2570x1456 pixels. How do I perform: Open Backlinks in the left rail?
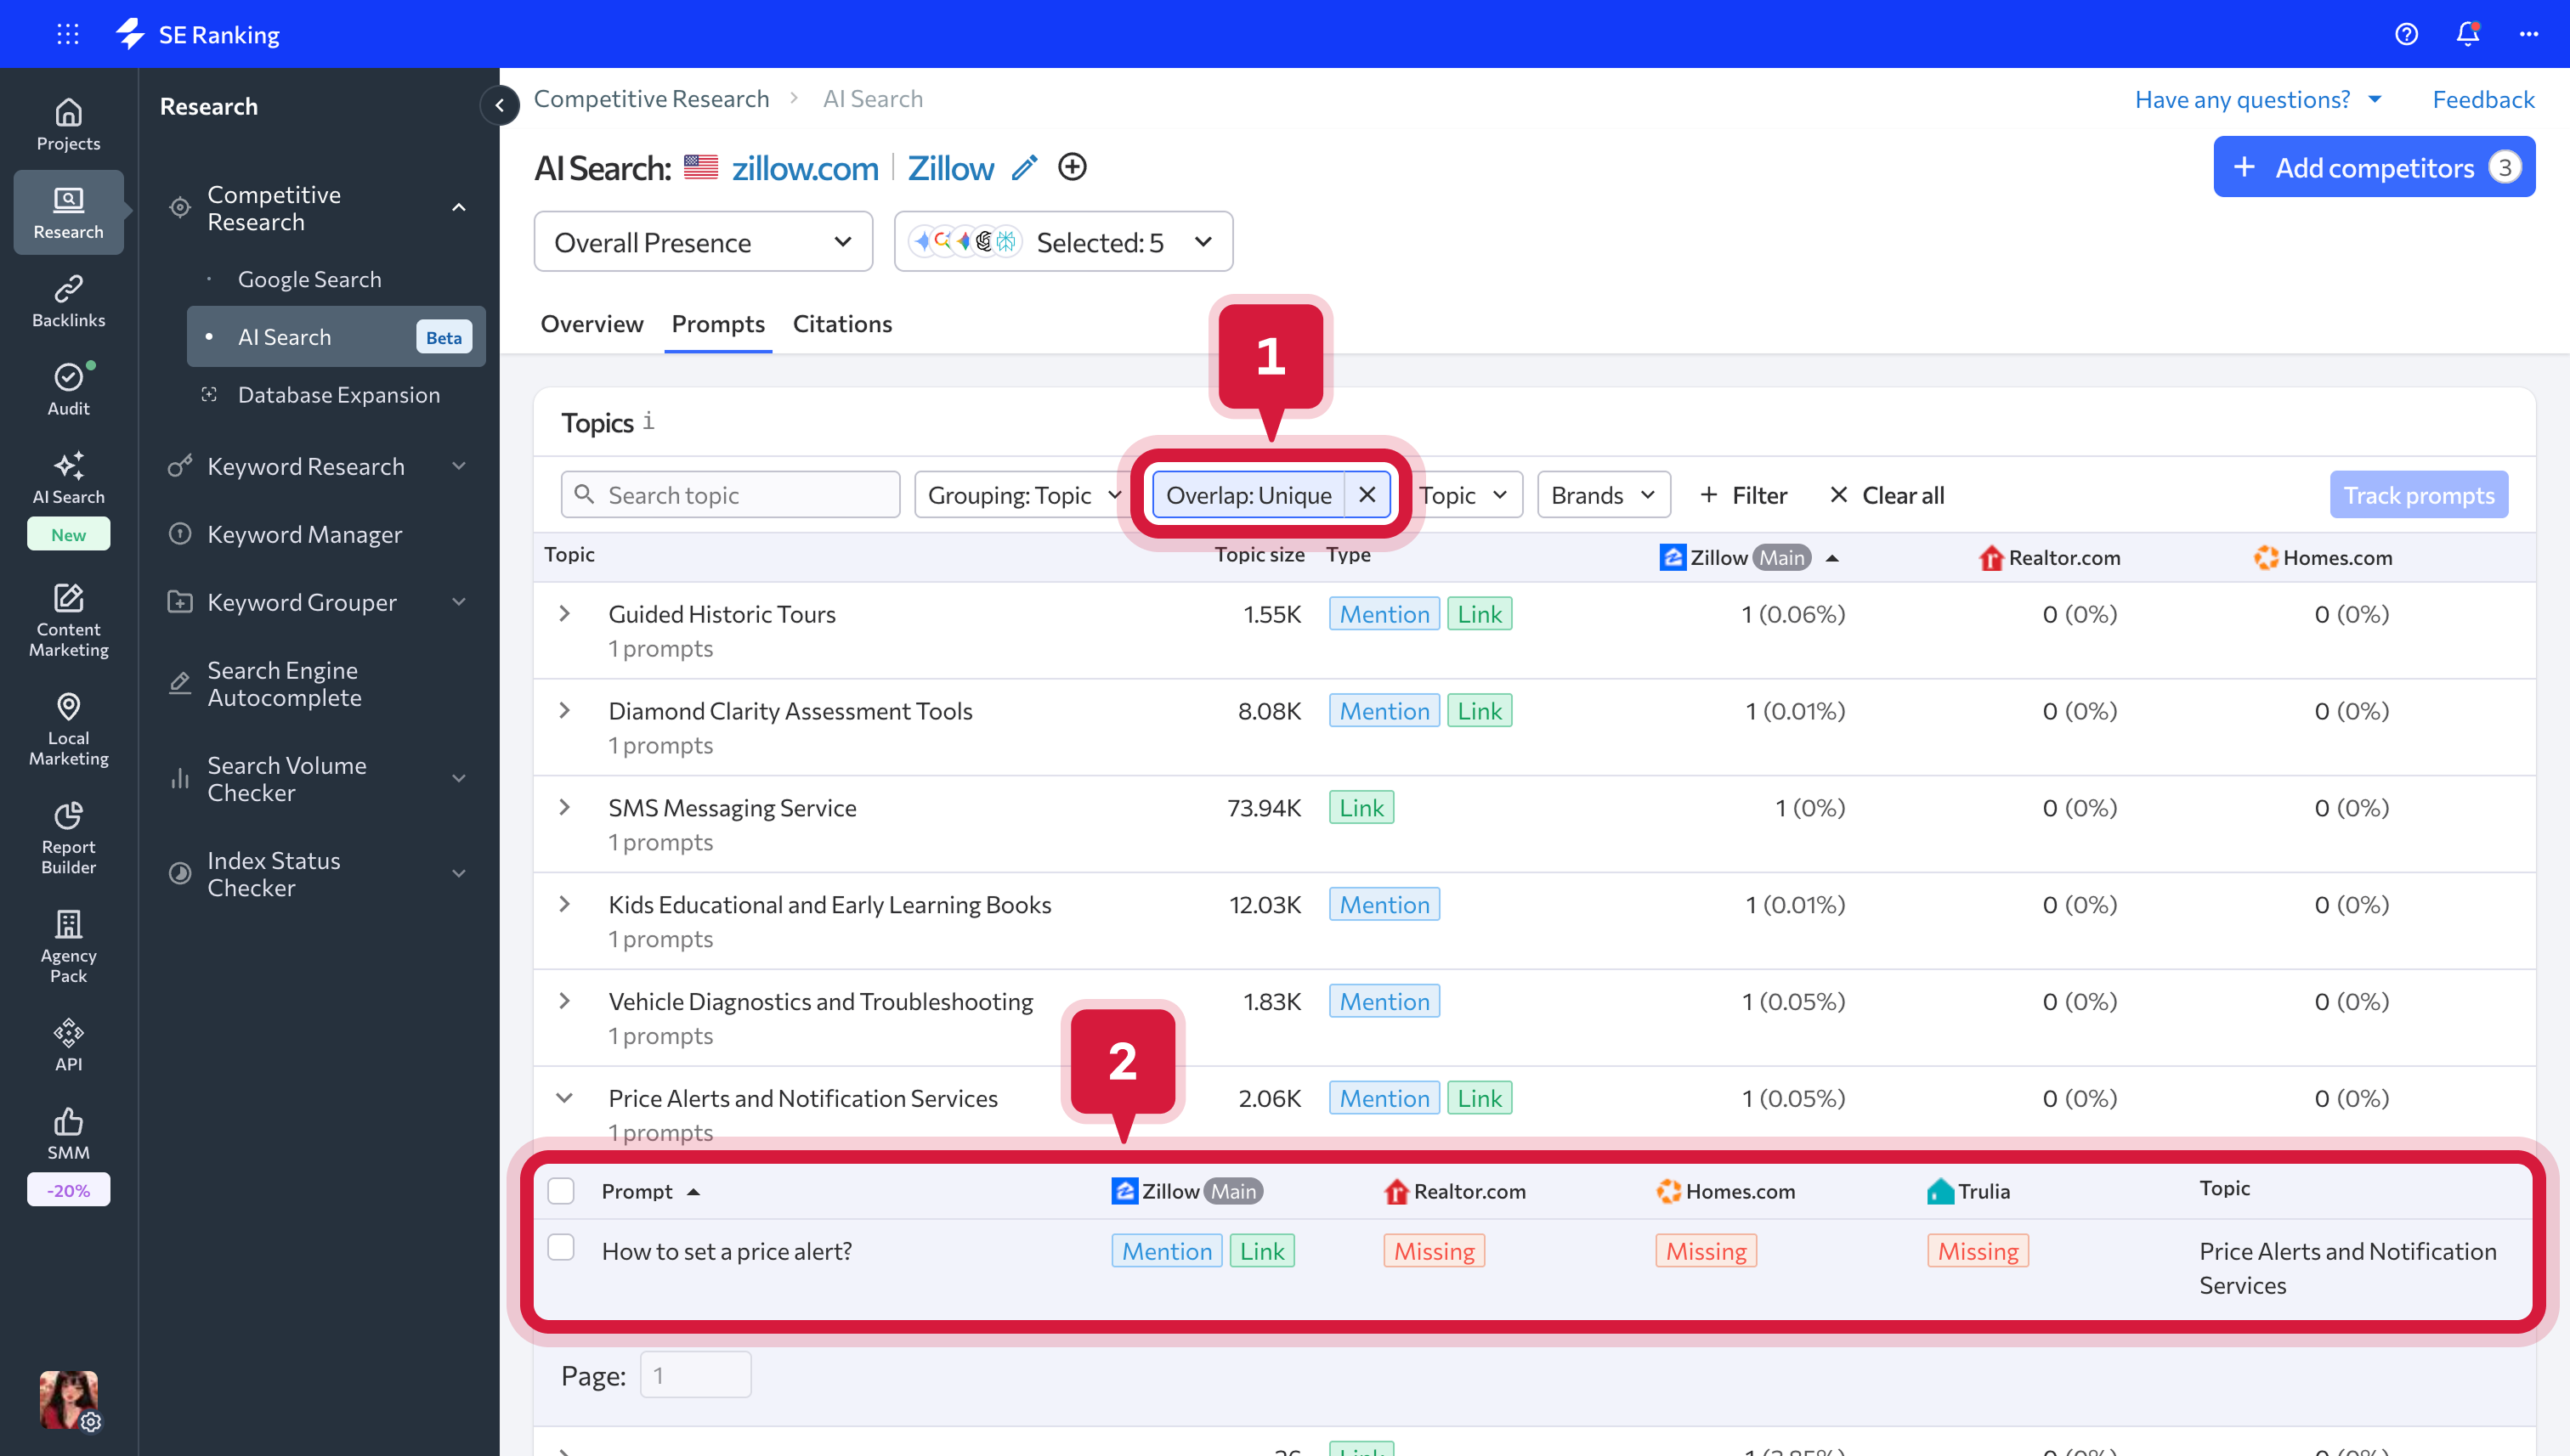[x=68, y=301]
